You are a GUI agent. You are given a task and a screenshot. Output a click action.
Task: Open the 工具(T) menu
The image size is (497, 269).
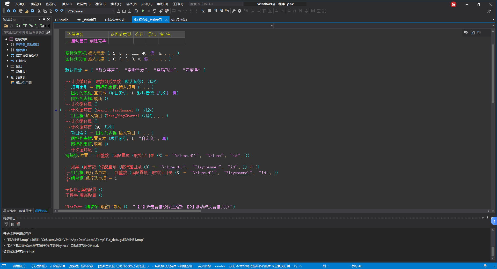178,4
